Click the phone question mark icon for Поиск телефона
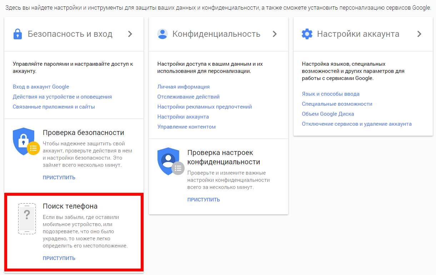The height and width of the screenshot is (275, 436). coord(27,219)
